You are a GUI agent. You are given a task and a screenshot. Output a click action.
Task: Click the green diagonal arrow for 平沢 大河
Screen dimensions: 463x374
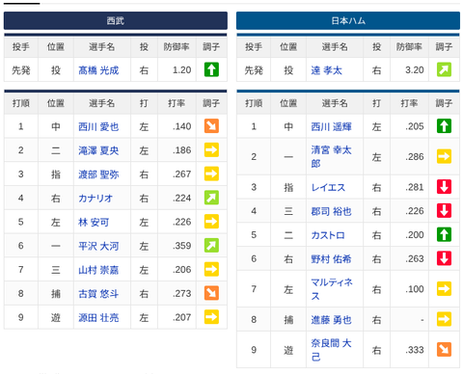(211, 246)
